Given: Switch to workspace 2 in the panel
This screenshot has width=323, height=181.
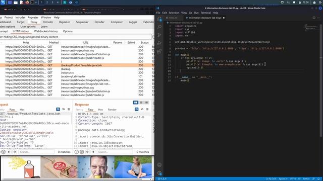Looking at the screenshot, I should point(47,3).
